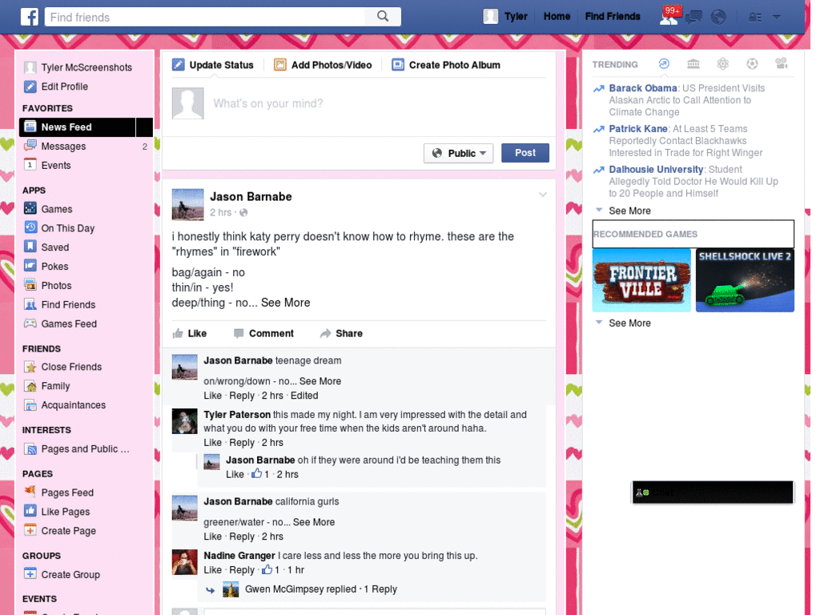Viewport: 820px width, 615px height.
Task: Like Nadine Granger's comment
Action: pos(212,570)
